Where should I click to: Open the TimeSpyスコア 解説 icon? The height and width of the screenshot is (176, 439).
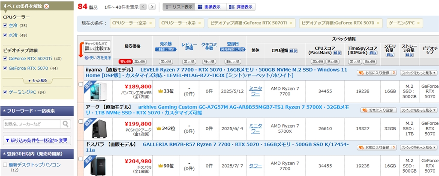(x=373, y=53)
